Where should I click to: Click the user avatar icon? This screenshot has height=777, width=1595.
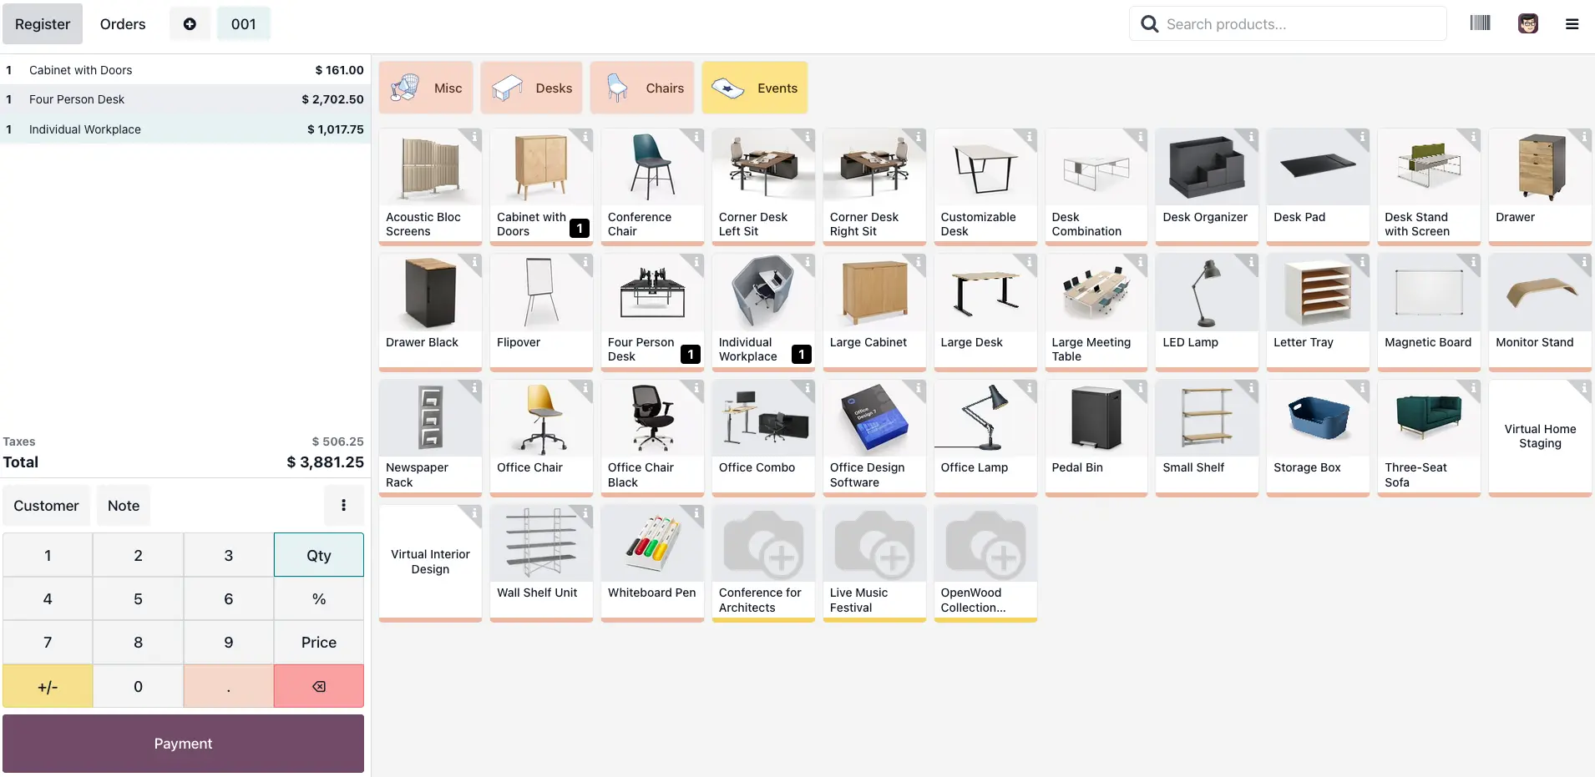point(1527,23)
